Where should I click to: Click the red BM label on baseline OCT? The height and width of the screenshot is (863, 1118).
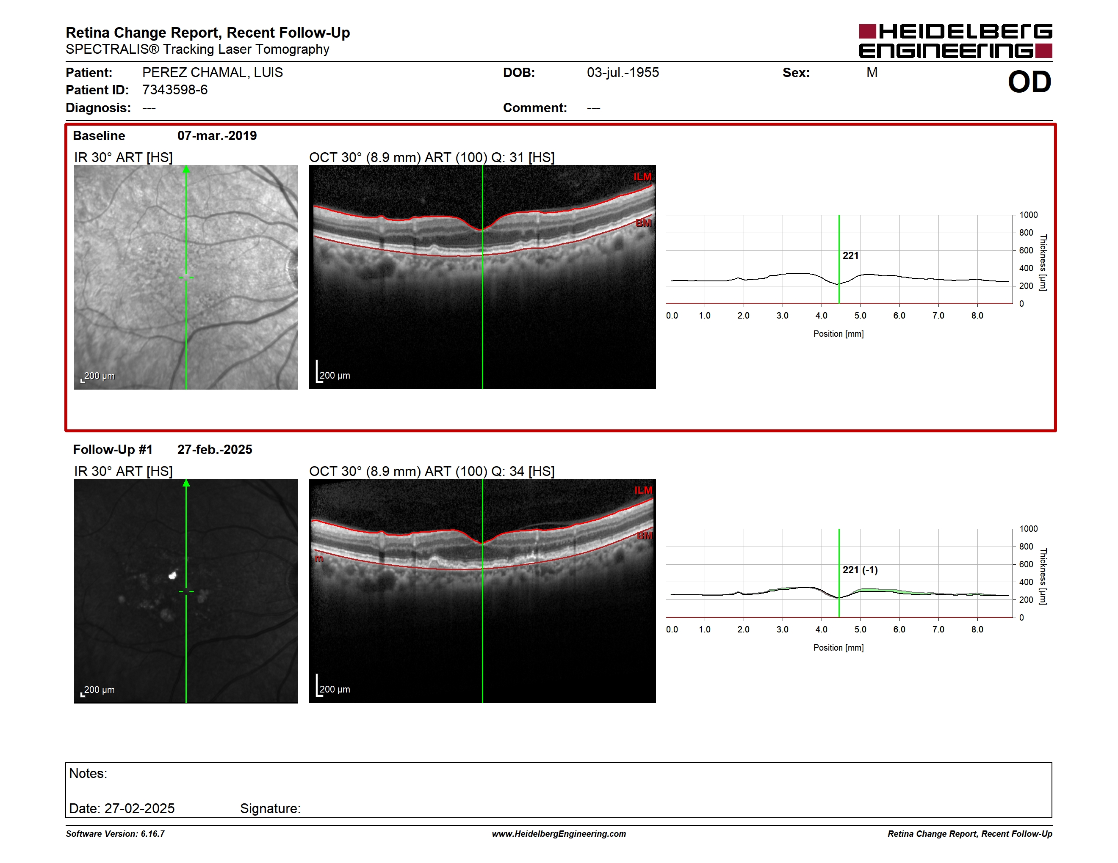click(643, 223)
